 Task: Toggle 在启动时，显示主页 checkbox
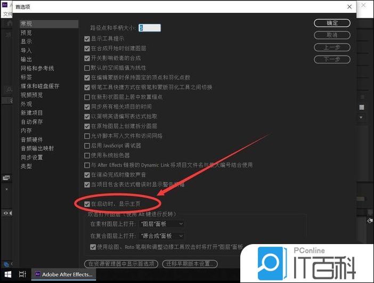(87, 204)
